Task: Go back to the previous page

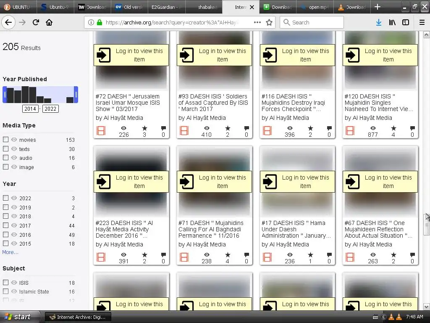Action: (8, 22)
